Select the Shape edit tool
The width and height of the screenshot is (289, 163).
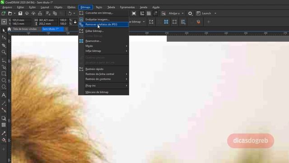(x=4, y=38)
